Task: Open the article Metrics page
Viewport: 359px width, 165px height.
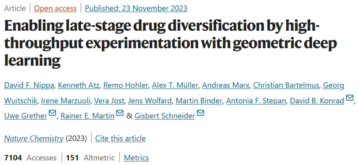Action: (x=136, y=158)
